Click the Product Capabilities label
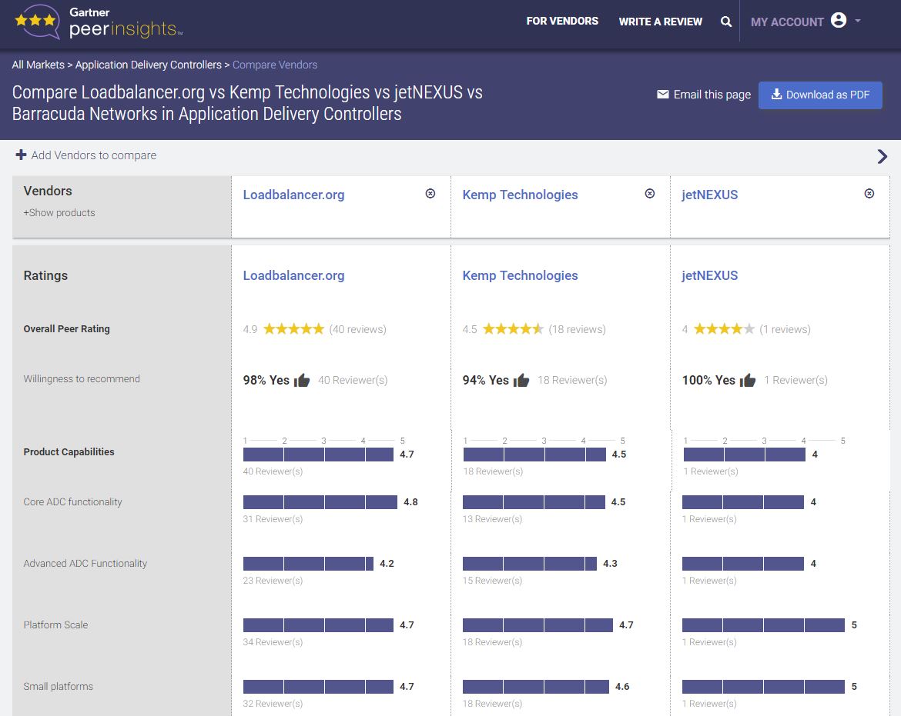 (69, 451)
